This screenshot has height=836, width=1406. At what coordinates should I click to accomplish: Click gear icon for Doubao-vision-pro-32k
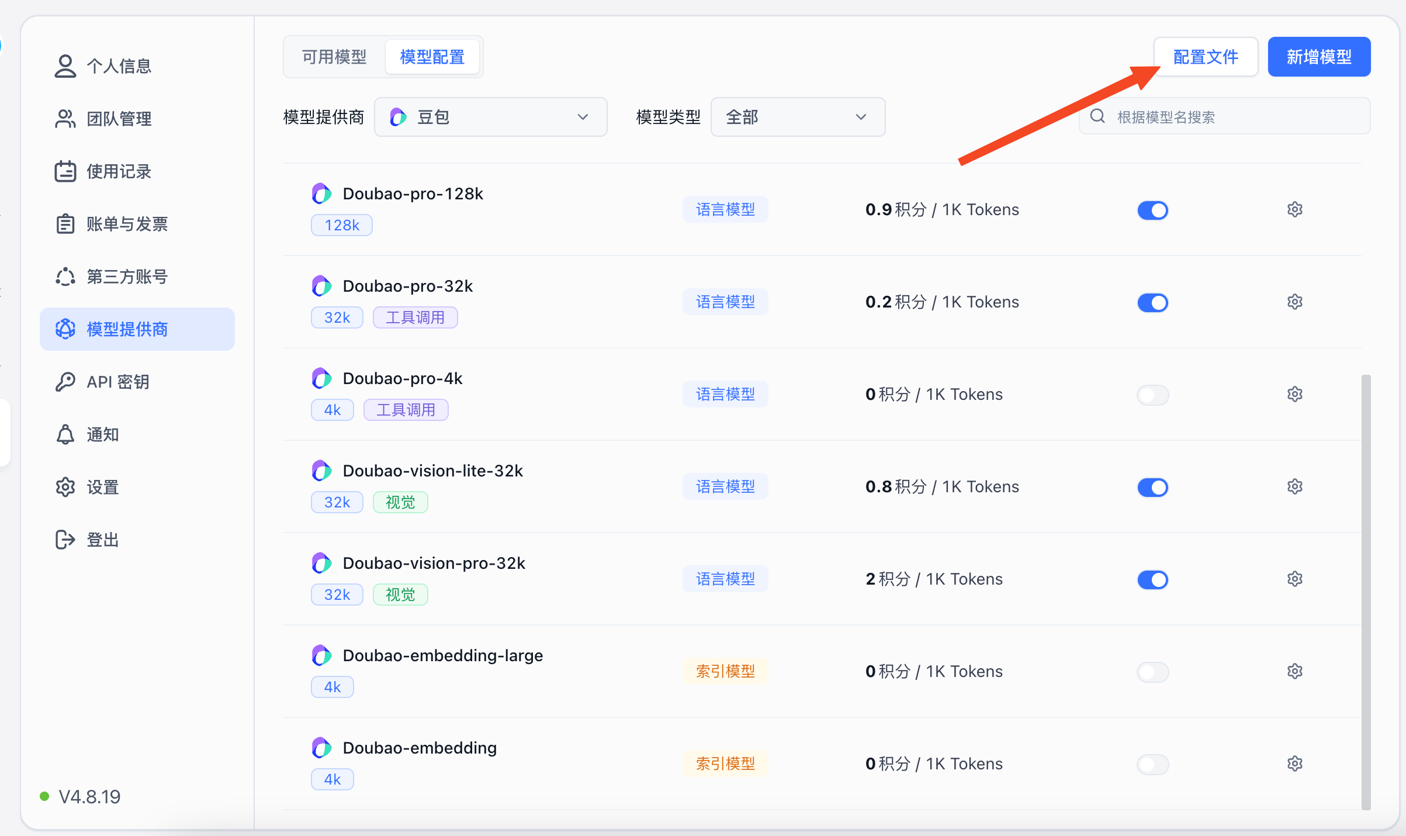(1294, 579)
